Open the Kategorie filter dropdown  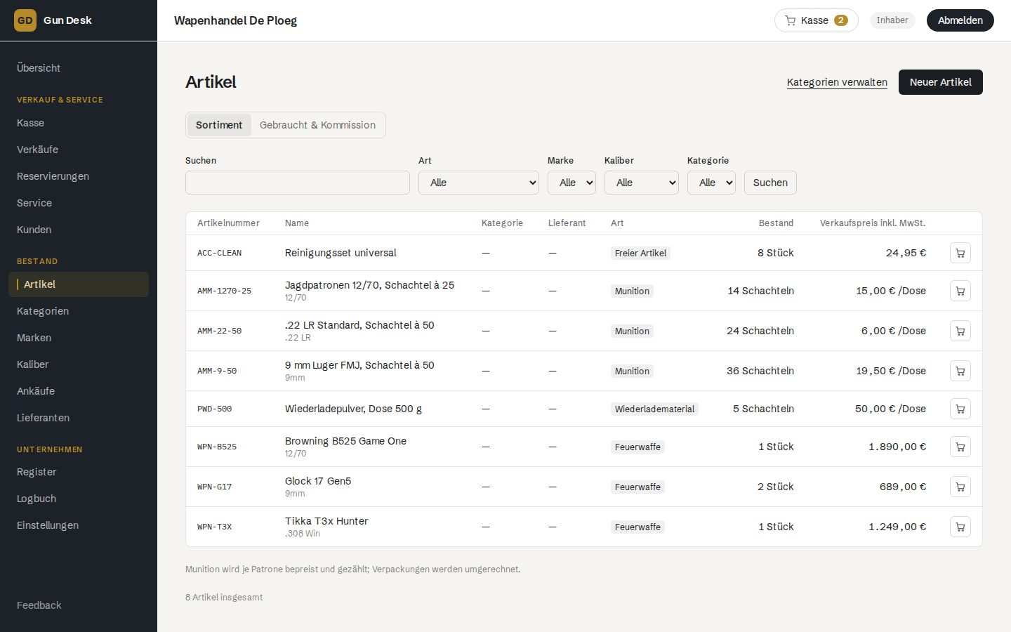(x=711, y=183)
